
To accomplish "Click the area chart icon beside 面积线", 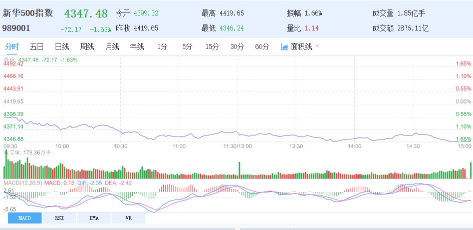I will click(285, 46).
